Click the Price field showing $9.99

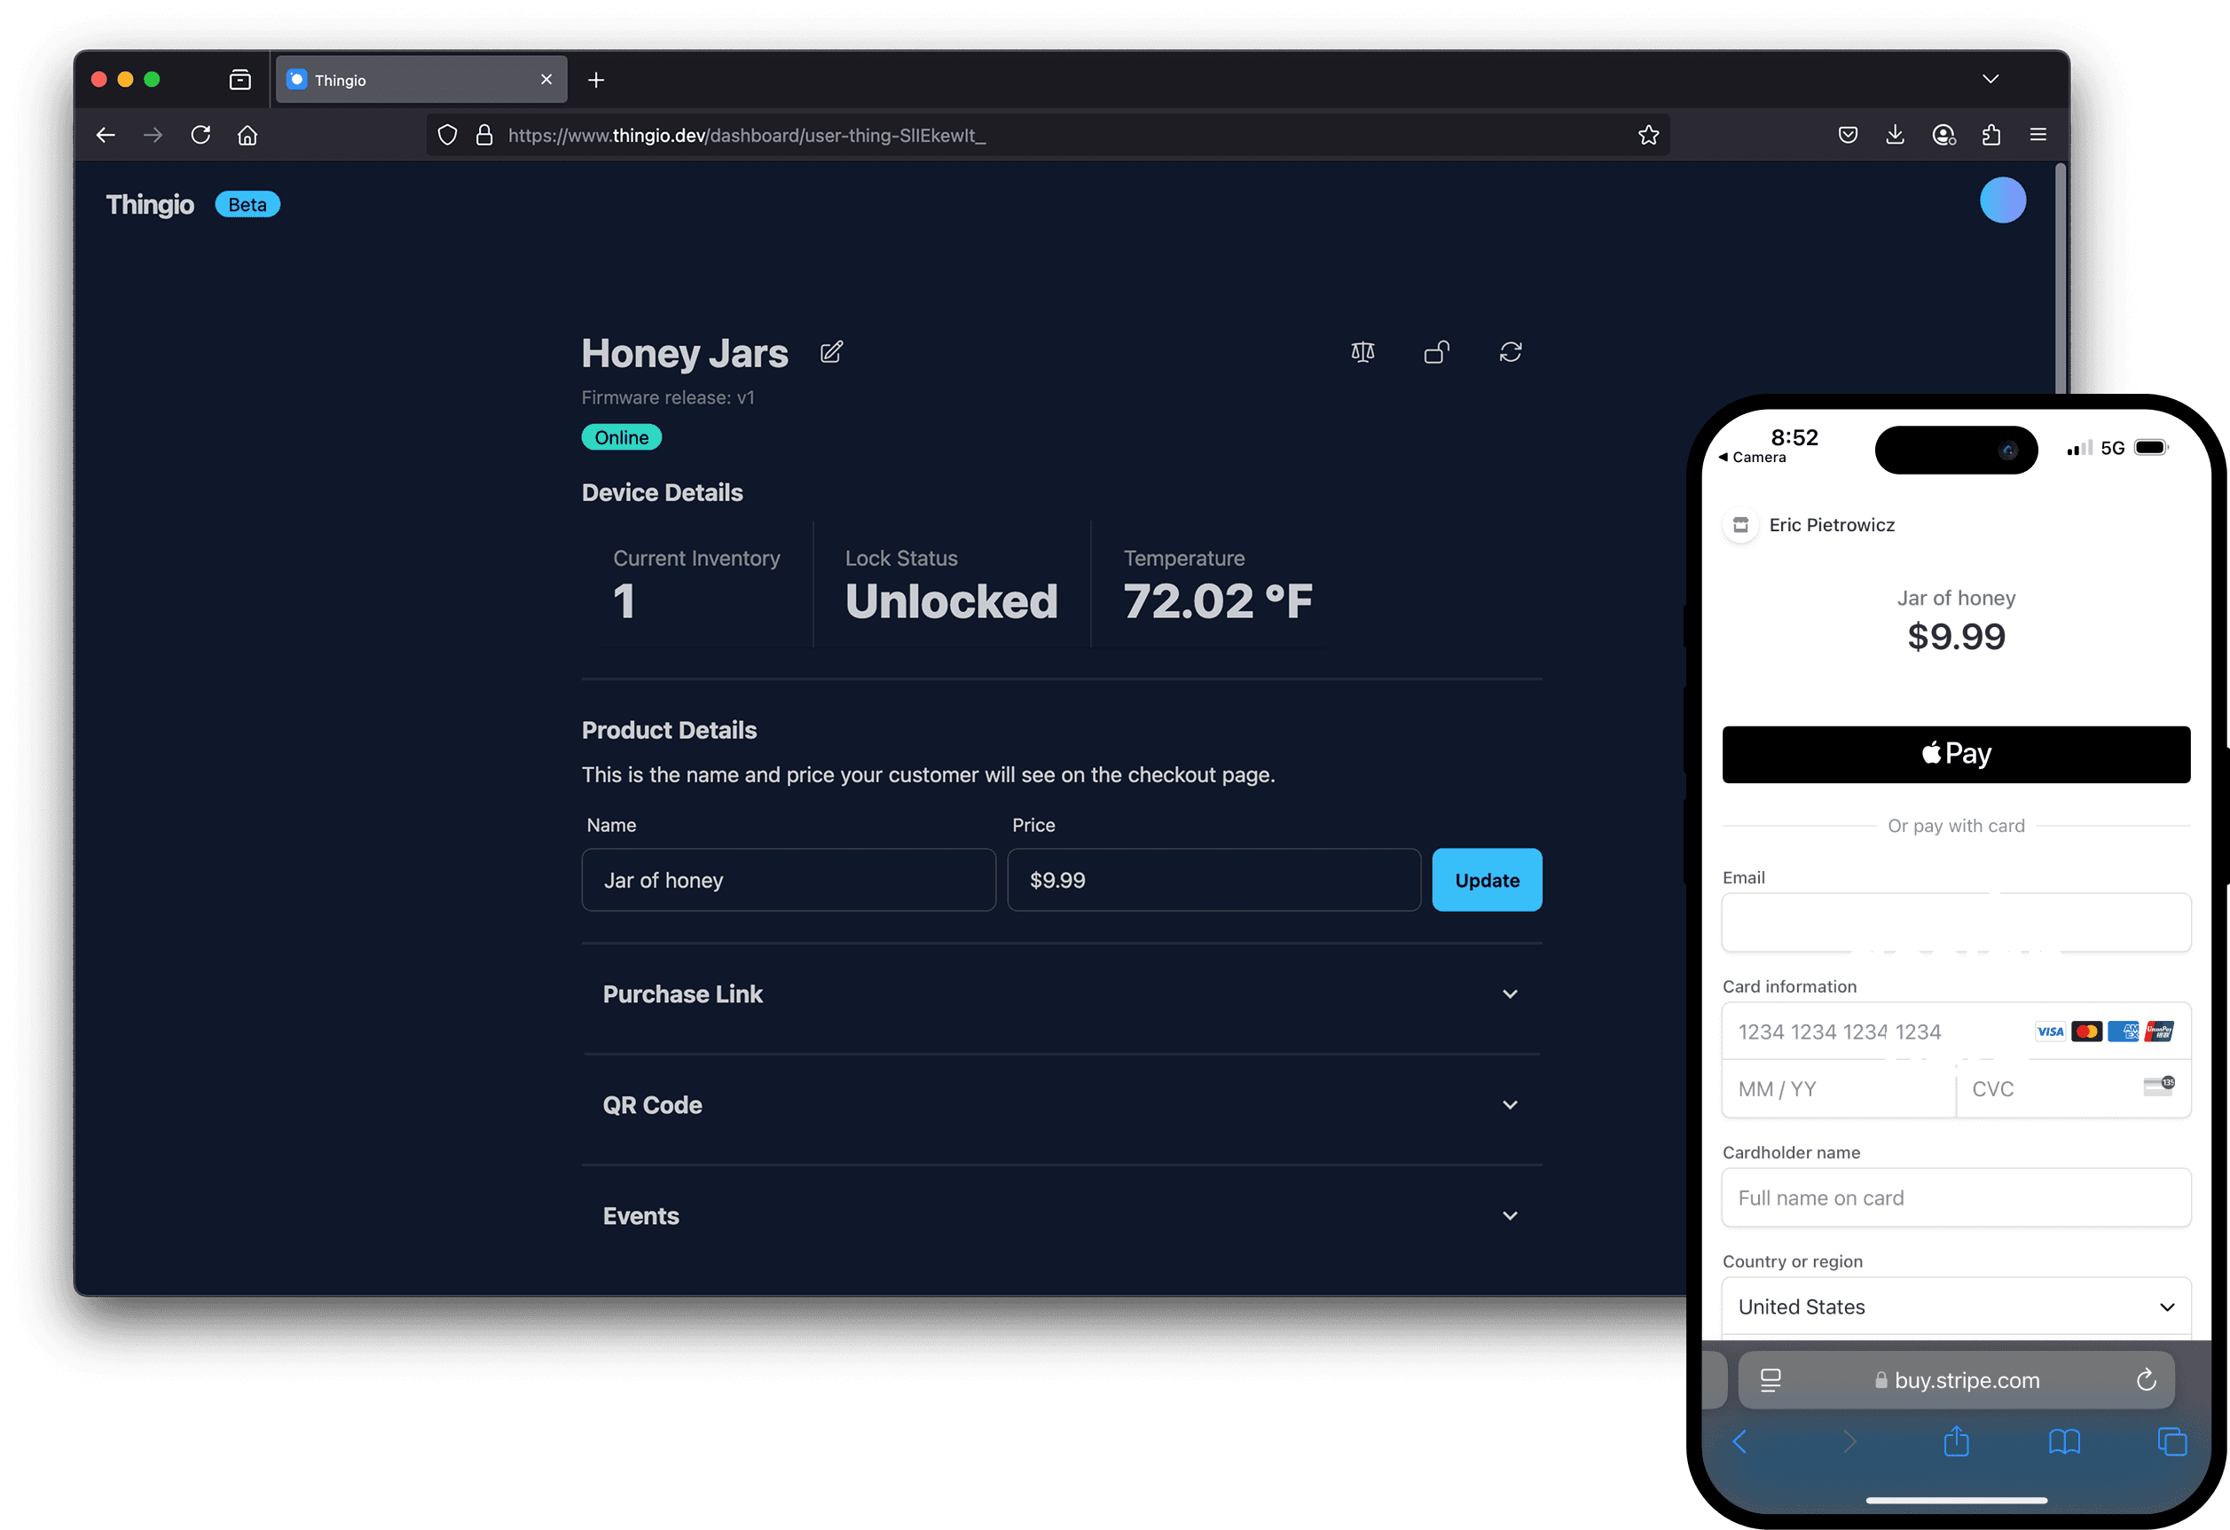pos(1213,880)
